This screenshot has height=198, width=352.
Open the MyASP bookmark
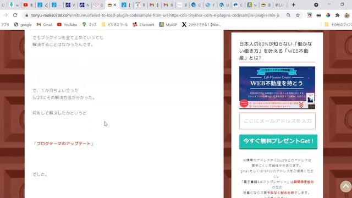pyautogui.click(x=168, y=25)
